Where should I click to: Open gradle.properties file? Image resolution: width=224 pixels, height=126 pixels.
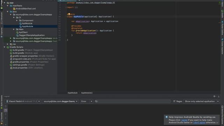click(x=30, y=62)
